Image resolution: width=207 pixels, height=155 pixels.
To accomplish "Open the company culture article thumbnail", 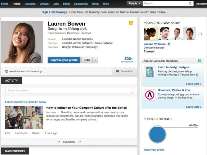I will coord(24,117).
